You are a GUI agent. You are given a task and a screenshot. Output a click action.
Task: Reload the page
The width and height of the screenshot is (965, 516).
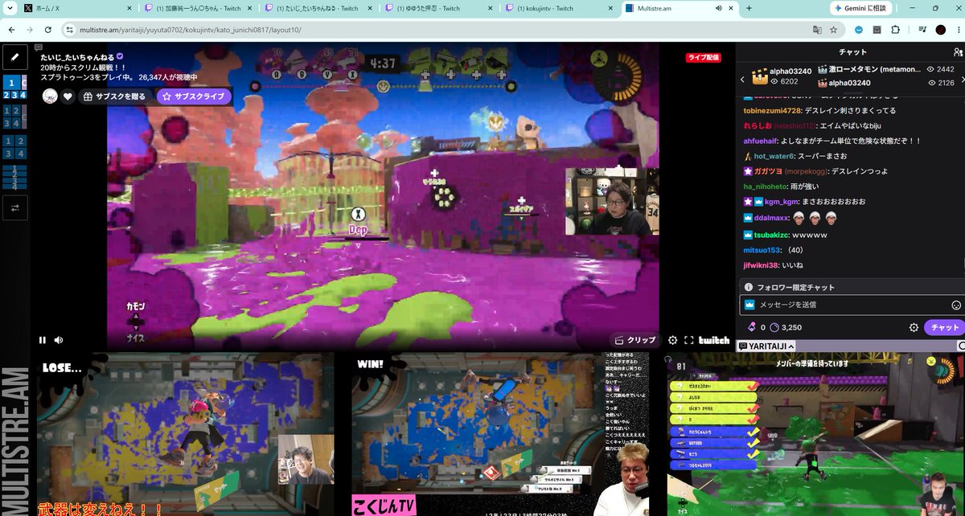pyautogui.click(x=48, y=29)
